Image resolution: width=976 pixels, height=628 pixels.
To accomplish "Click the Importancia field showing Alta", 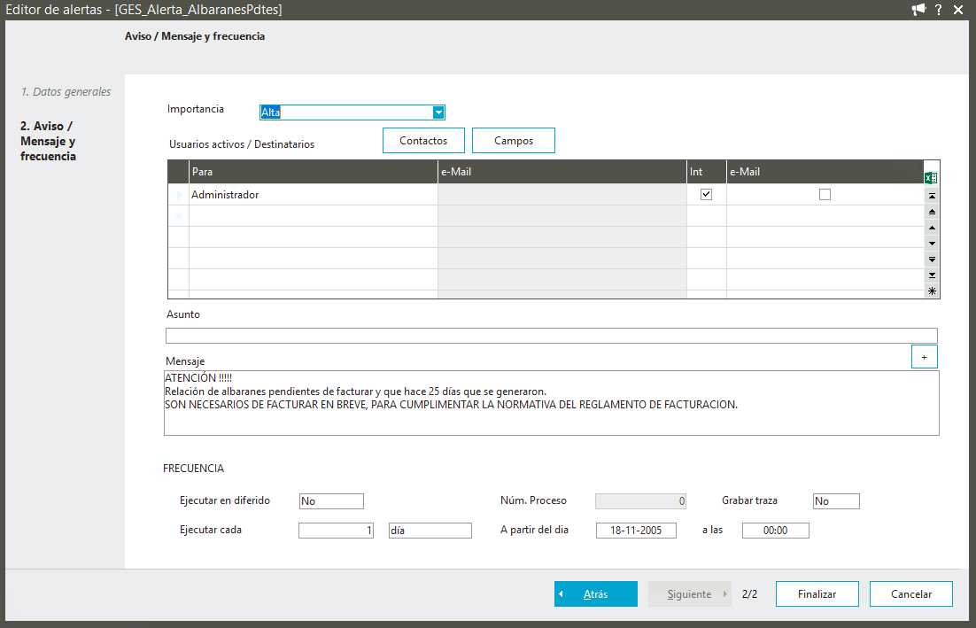I will 346,112.
